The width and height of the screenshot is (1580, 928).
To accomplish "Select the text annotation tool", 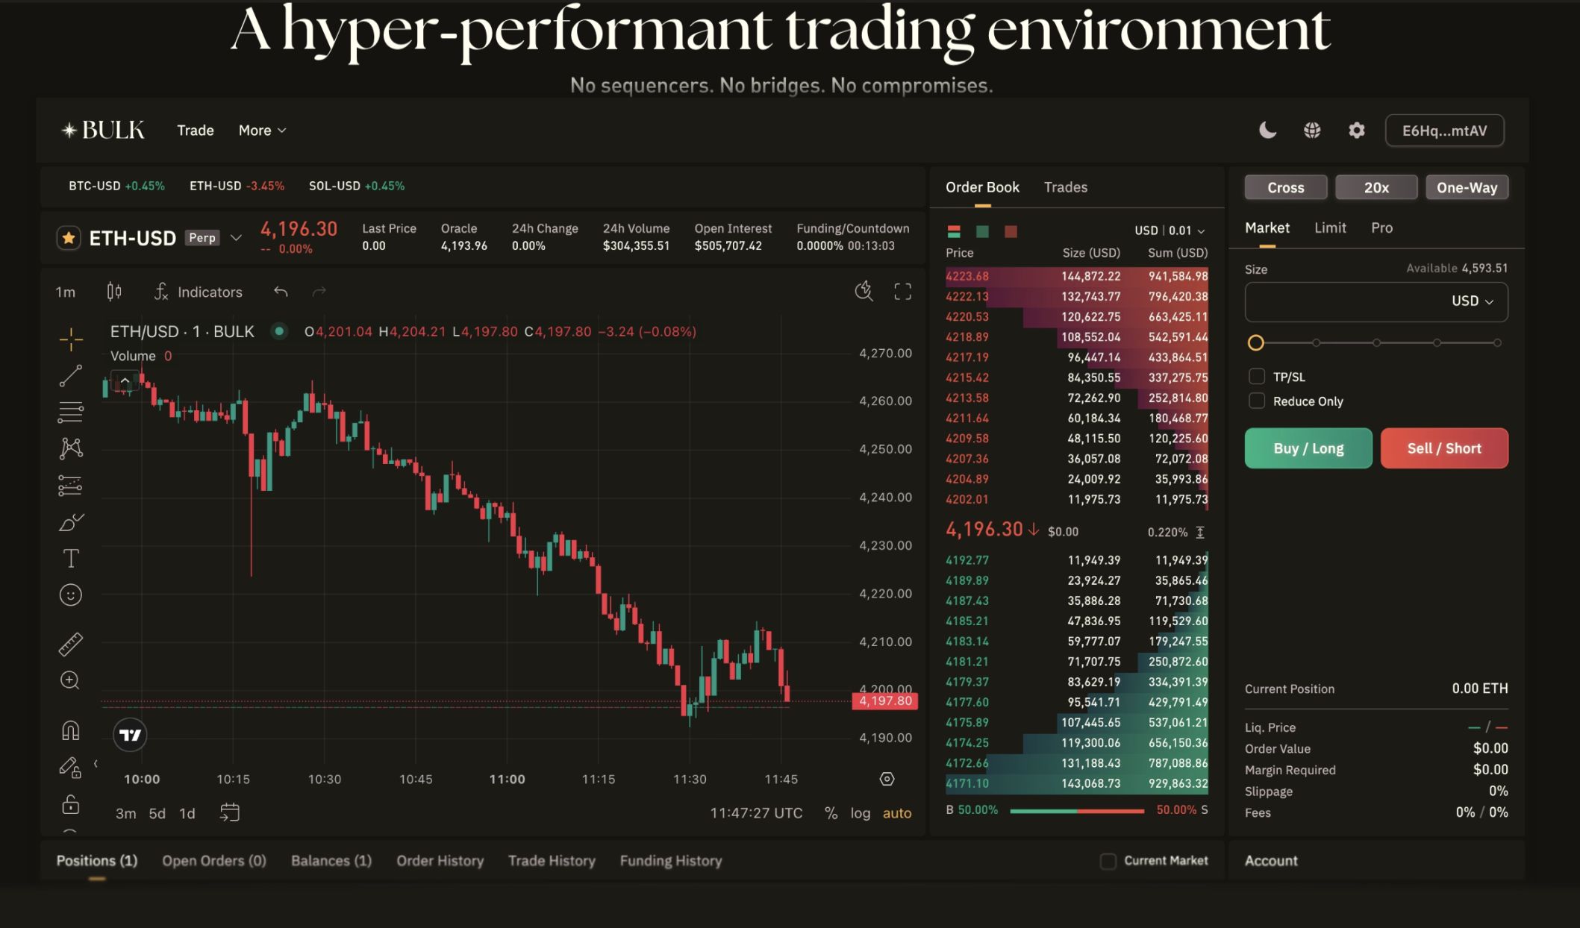I will click(x=69, y=557).
